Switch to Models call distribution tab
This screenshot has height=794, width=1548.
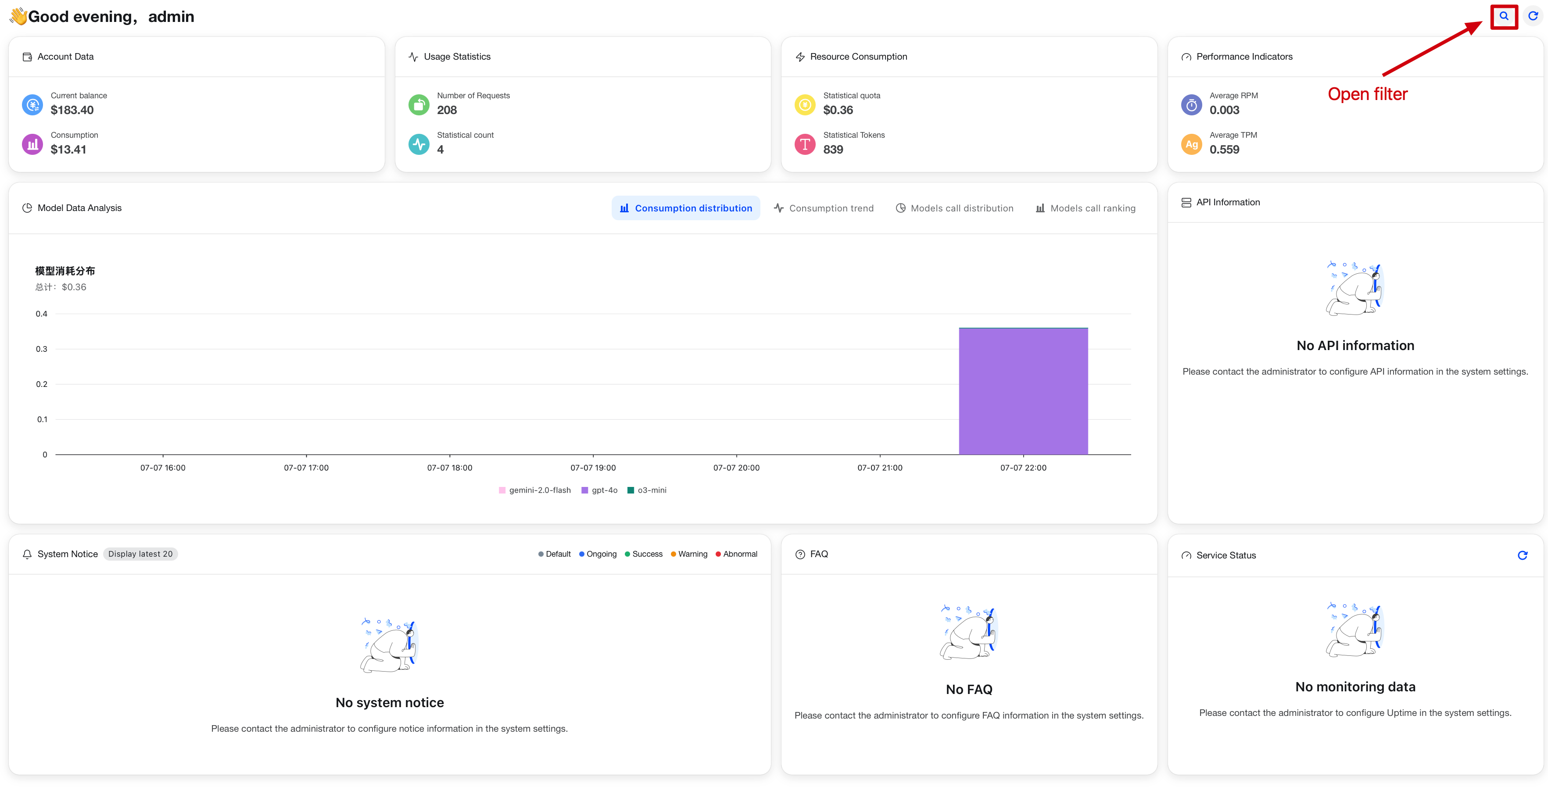click(x=954, y=208)
